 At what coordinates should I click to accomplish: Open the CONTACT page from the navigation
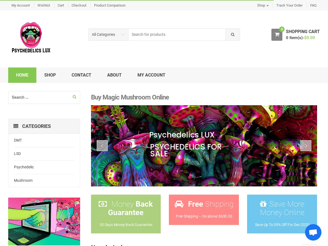coord(81,75)
